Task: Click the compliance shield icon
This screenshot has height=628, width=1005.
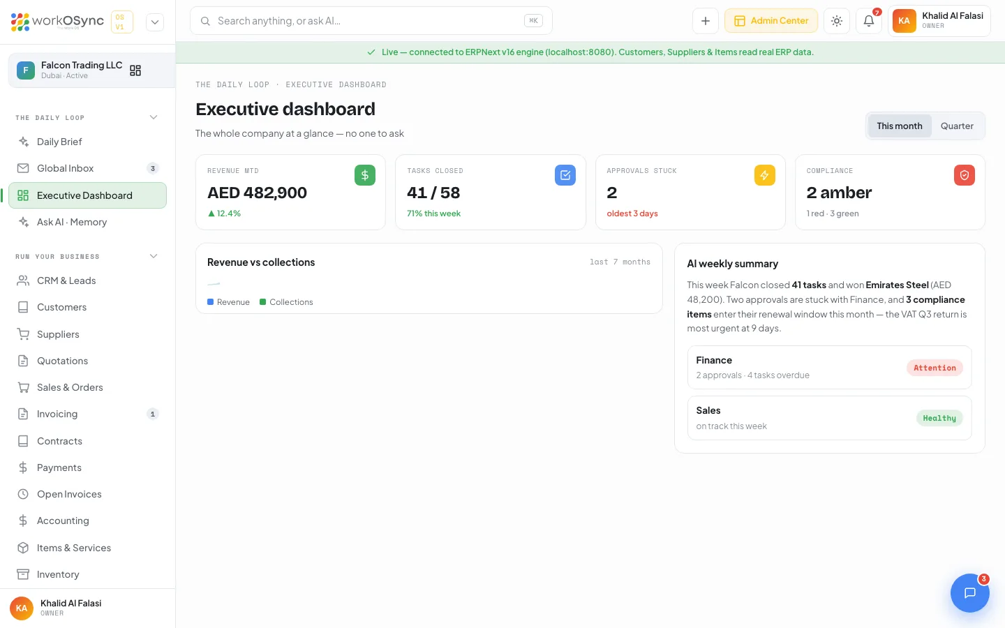Action: (x=965, y=175)
